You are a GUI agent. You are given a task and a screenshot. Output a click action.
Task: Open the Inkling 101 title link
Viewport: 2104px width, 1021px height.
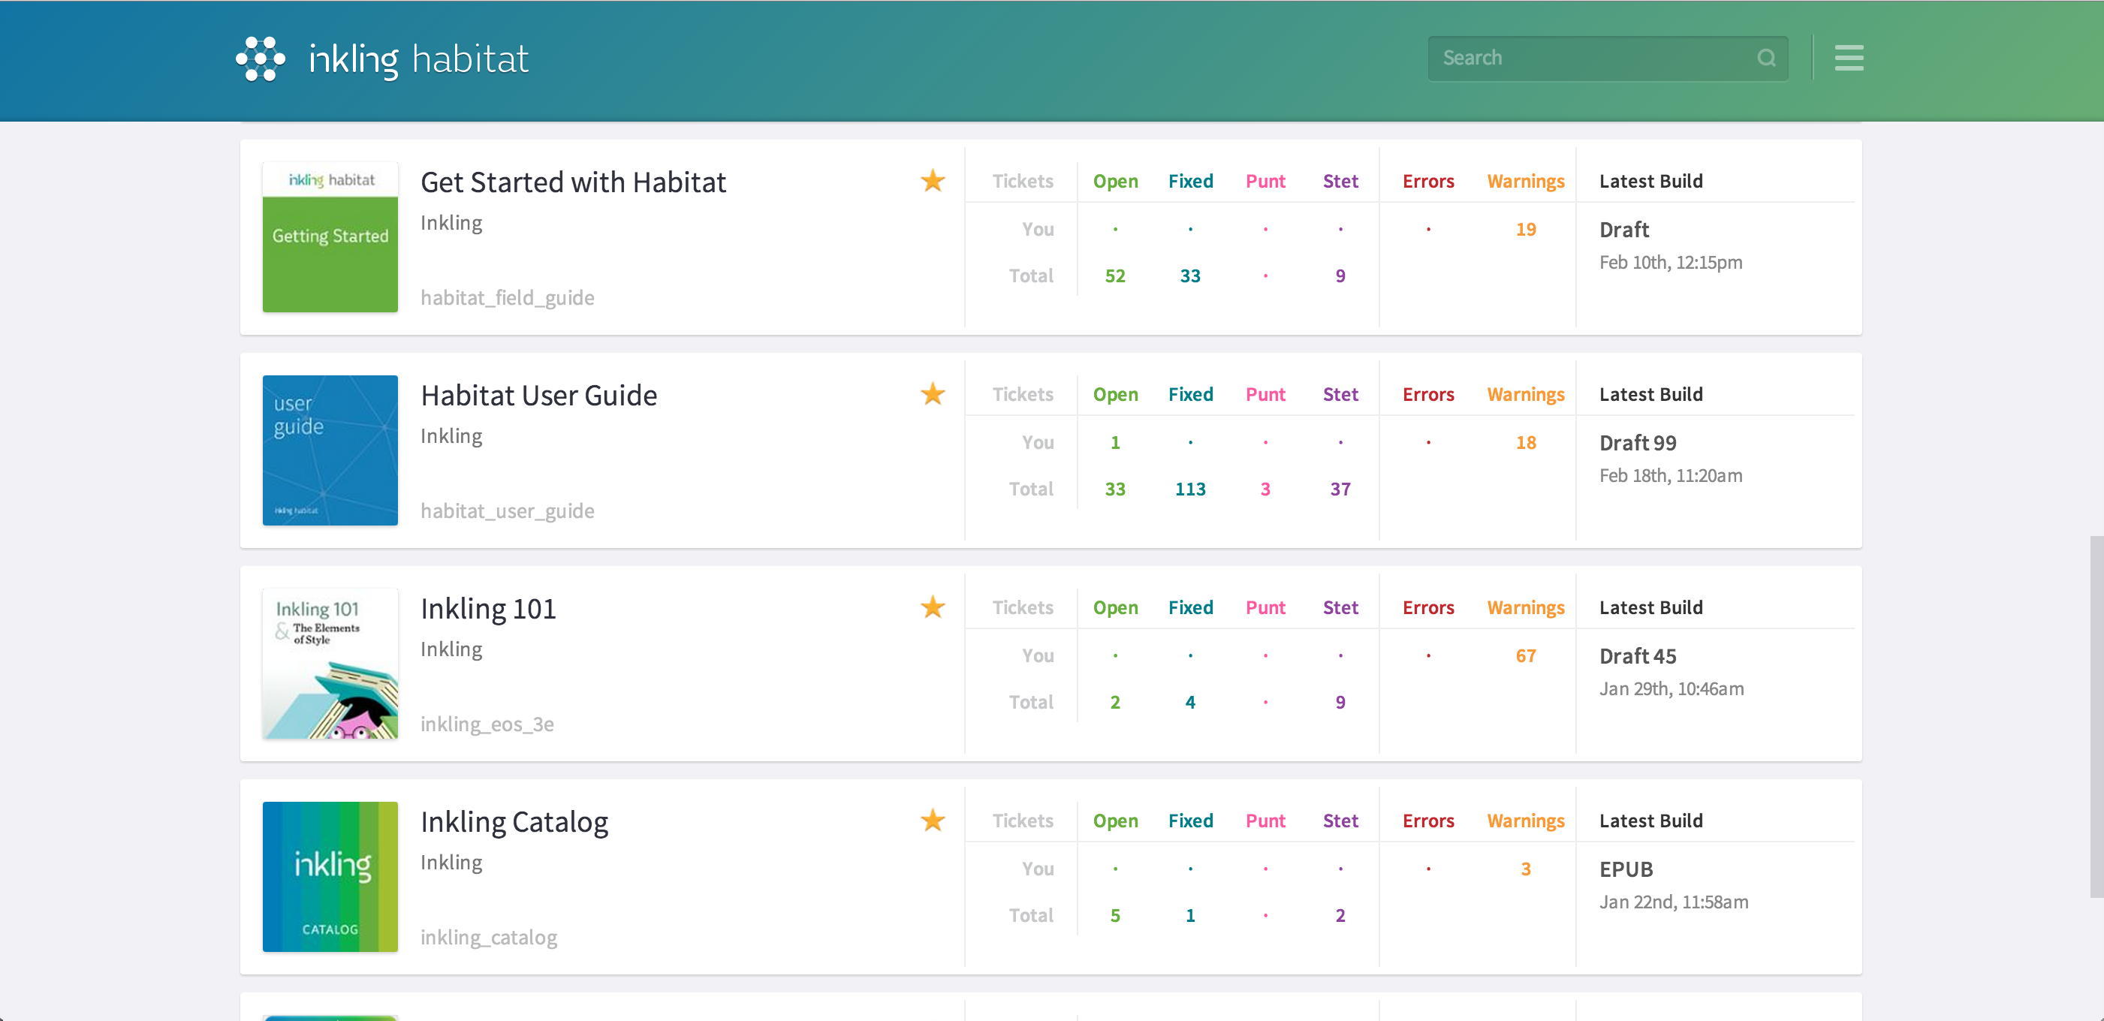(x=487, y=609)
